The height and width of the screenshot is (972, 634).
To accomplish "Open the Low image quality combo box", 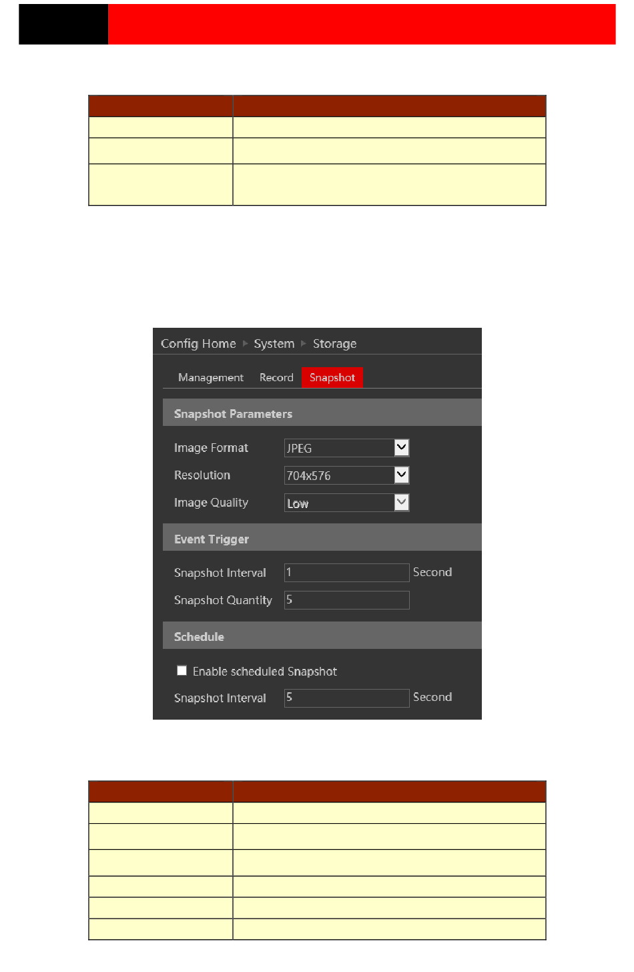I will (x=339, y=503).
